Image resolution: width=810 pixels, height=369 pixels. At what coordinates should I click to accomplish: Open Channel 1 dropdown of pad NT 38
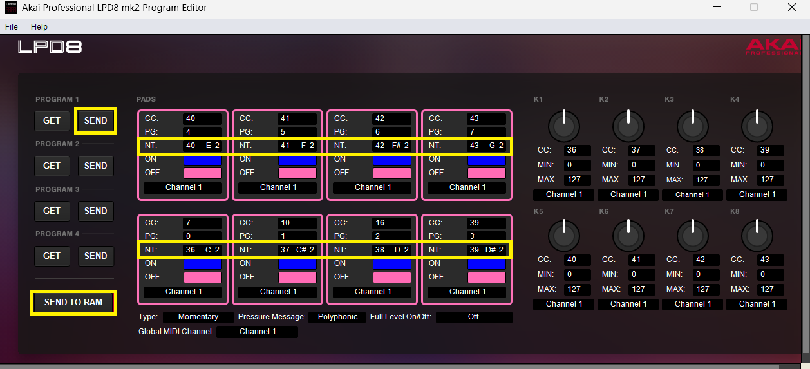372,292
